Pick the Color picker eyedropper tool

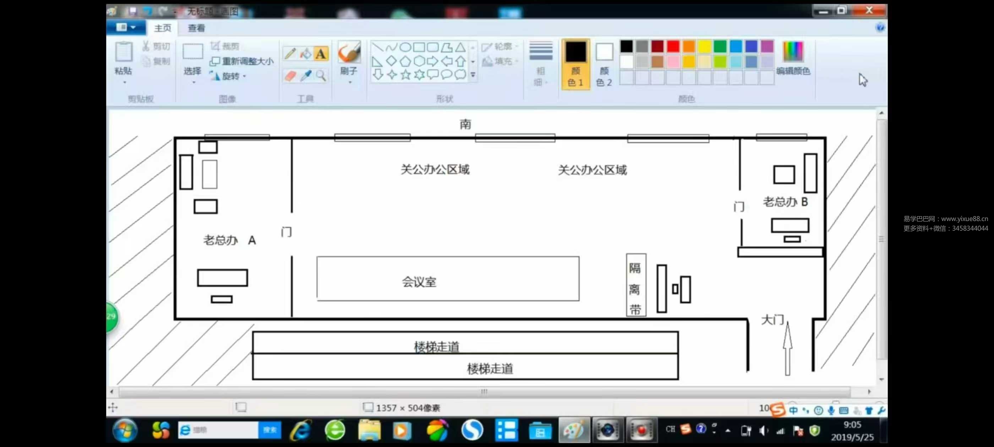(x=306, y=76)
